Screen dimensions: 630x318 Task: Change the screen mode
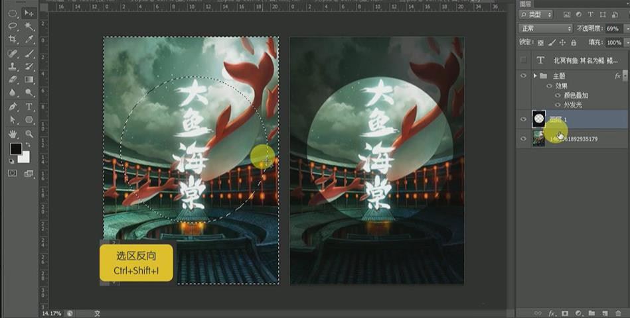tap(29, 173)
